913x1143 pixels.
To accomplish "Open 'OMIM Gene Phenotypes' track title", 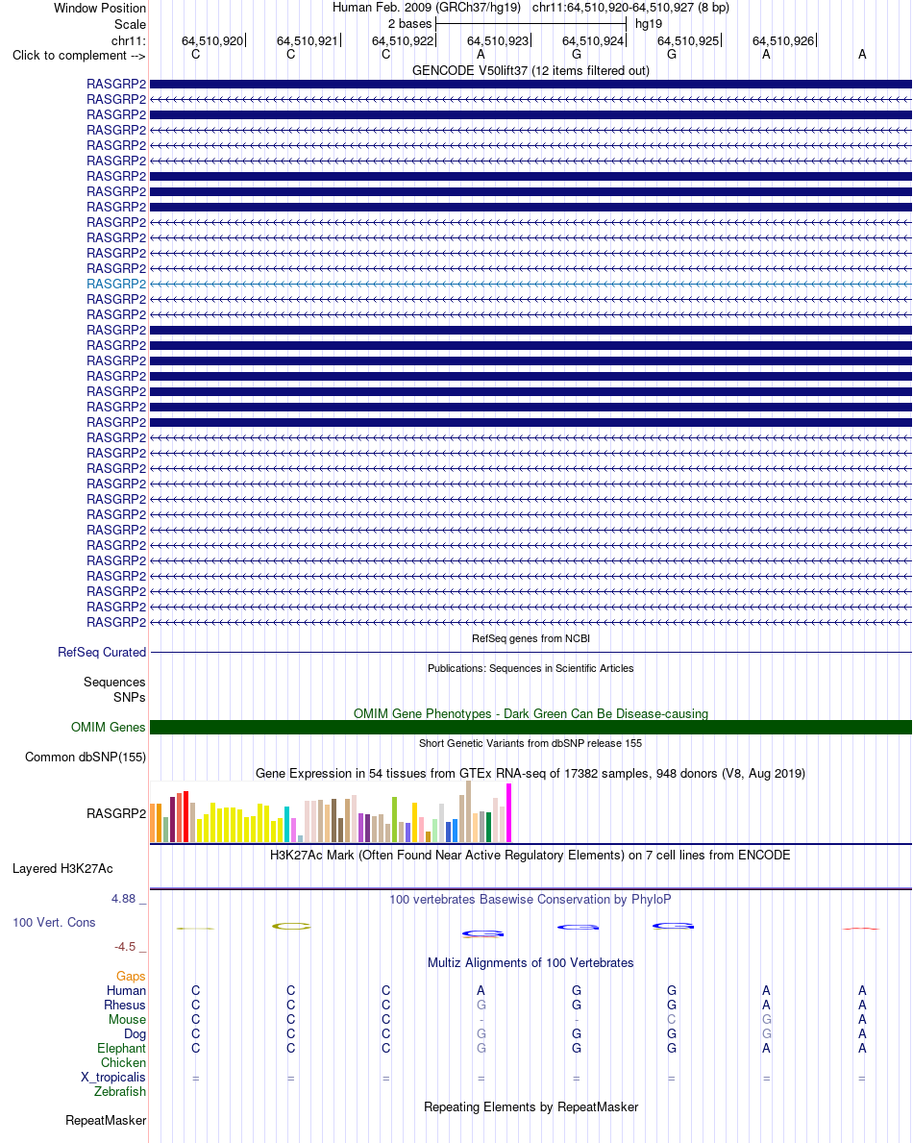I will coord(531,713).
